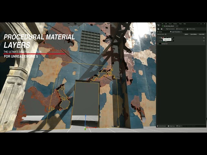This screenshot has width=207, height=155.
Task: Click the Save asset icon
Action: [x=158, y=29]
